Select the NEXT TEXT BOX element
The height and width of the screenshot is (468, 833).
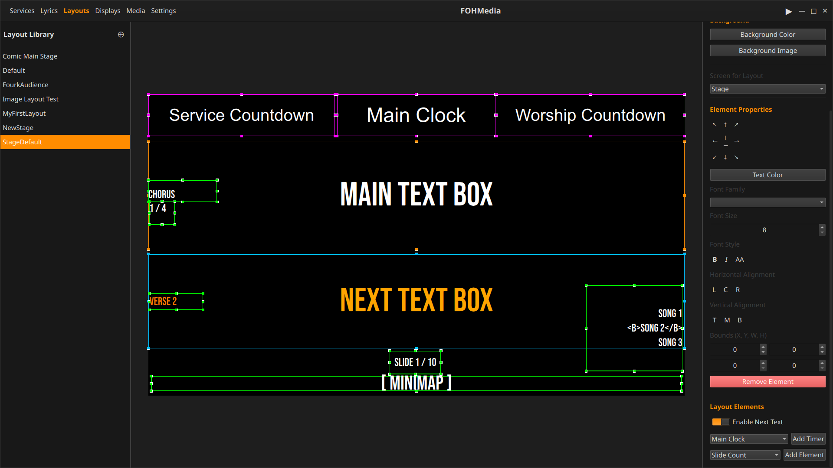(x=416, y=300)
